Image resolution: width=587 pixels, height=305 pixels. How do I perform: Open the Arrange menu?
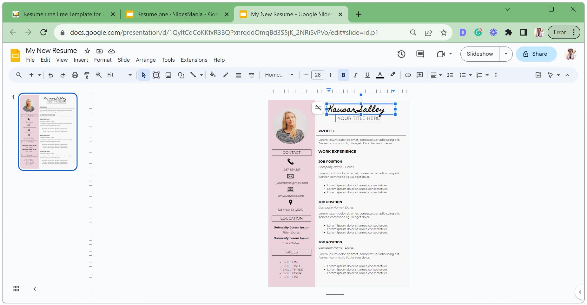(x=146, y=60)
